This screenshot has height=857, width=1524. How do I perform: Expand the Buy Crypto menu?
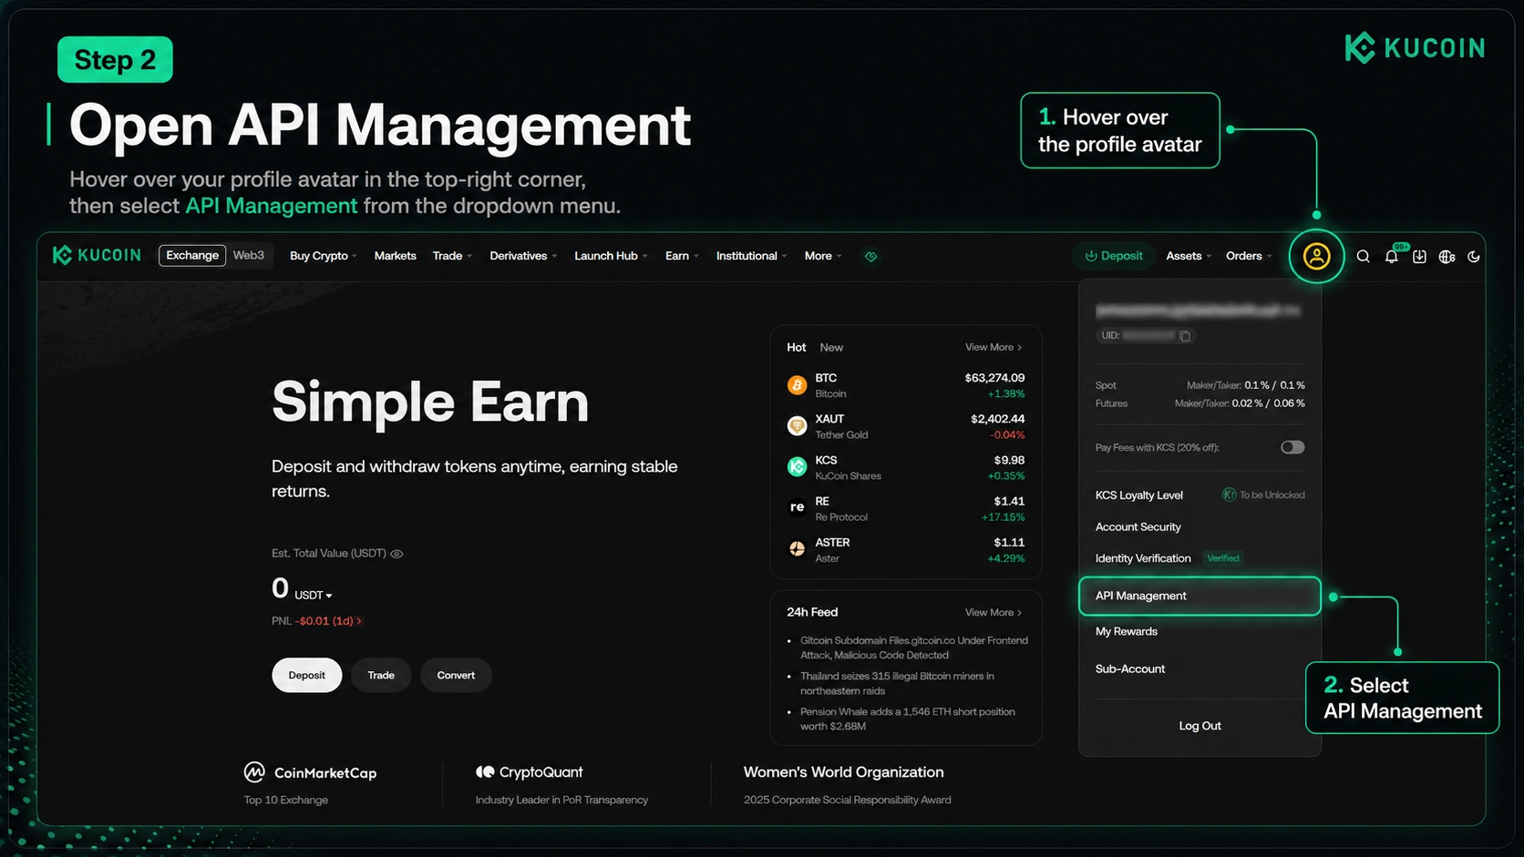click(x=323, y=256)
